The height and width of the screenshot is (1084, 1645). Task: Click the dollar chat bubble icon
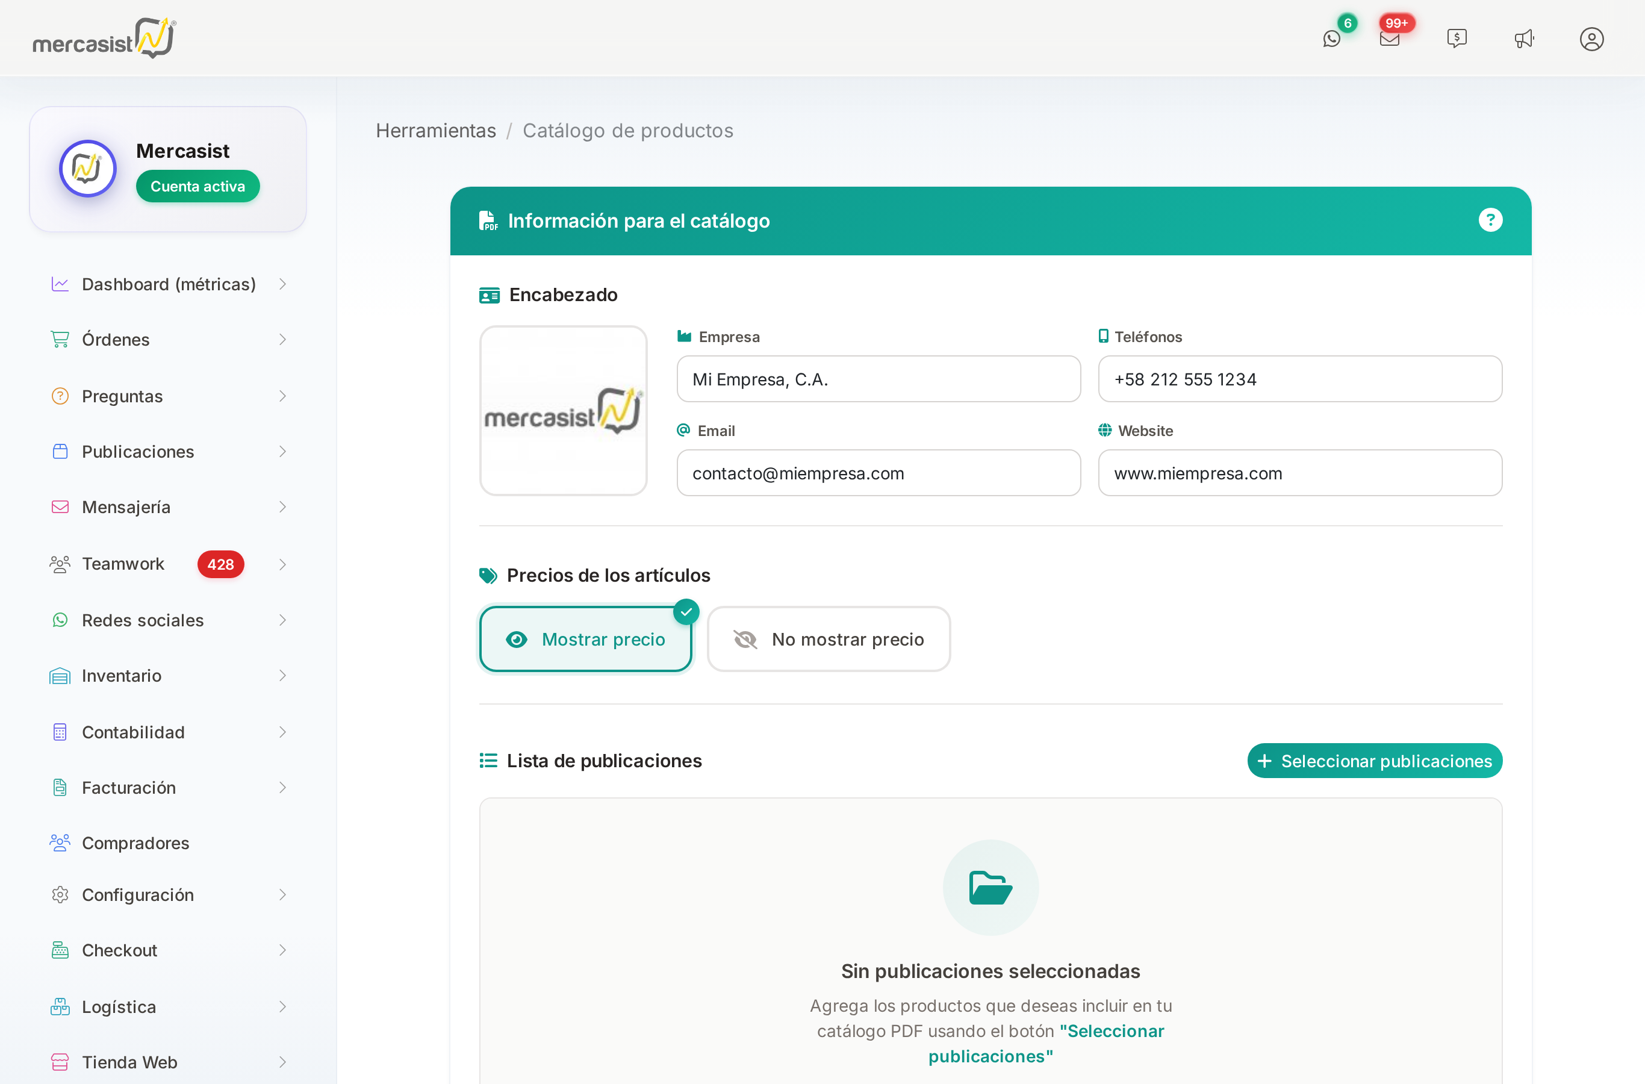tap(1457, 39)
